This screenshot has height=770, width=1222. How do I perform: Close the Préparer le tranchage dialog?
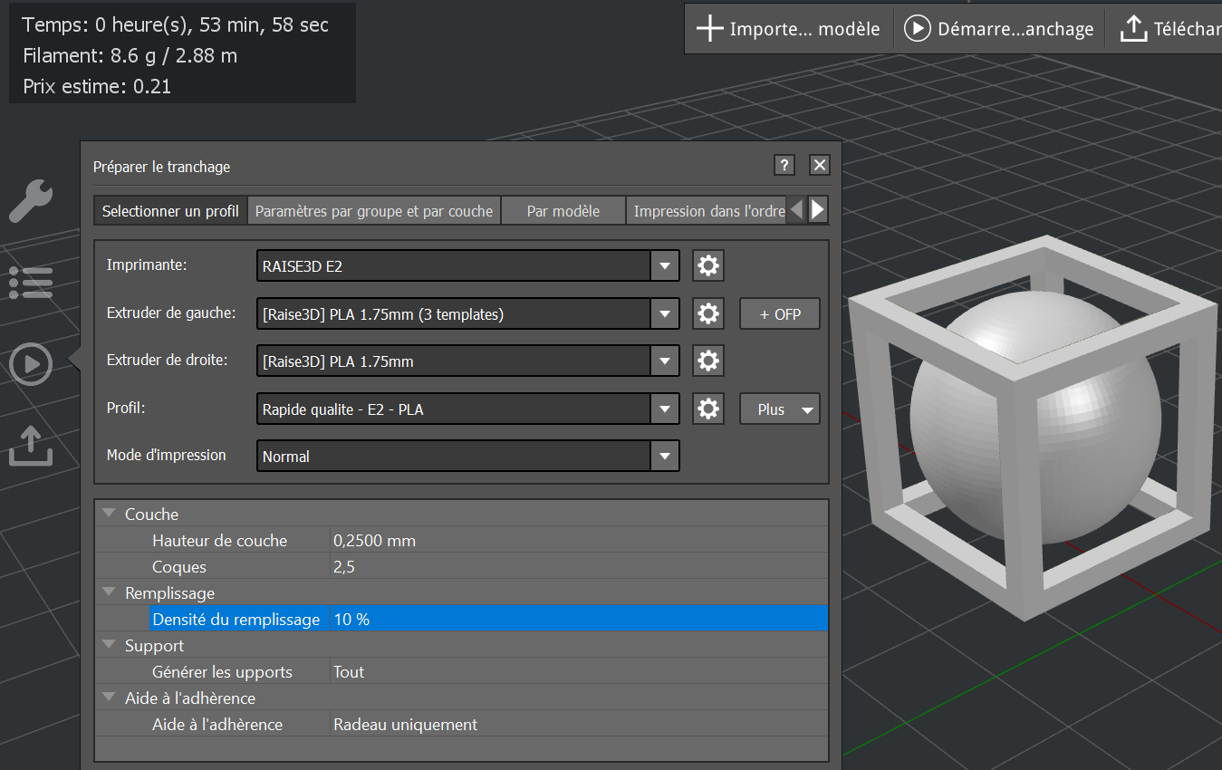(820, 165)
